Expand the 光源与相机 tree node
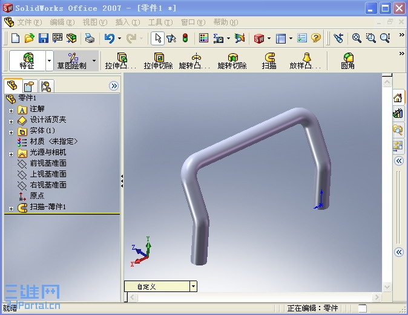Viewport: 408px width, 315px height. coord(11,154)
